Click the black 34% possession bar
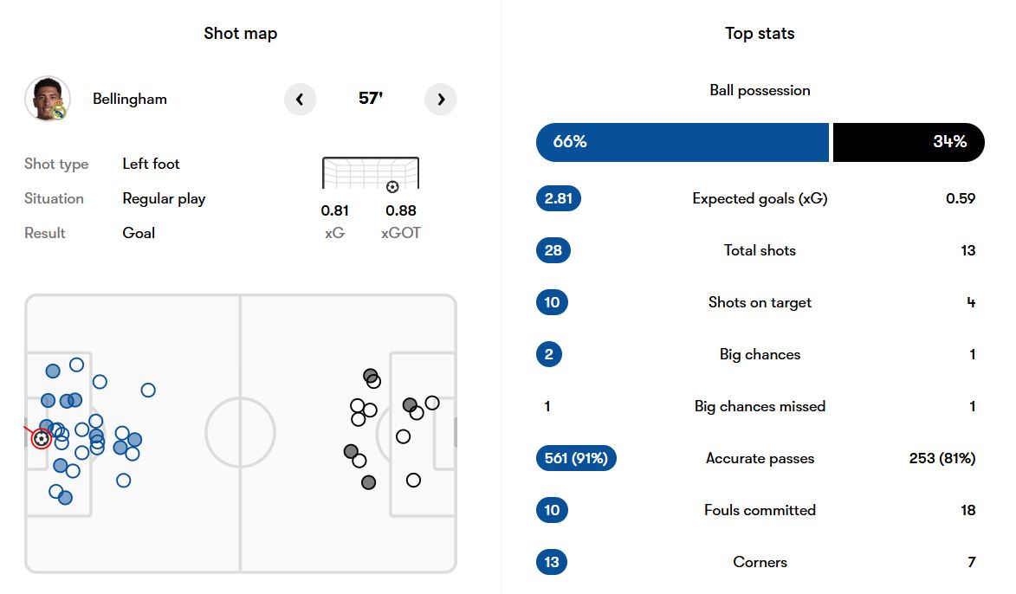1016x594 pixels. pos(909,142)
